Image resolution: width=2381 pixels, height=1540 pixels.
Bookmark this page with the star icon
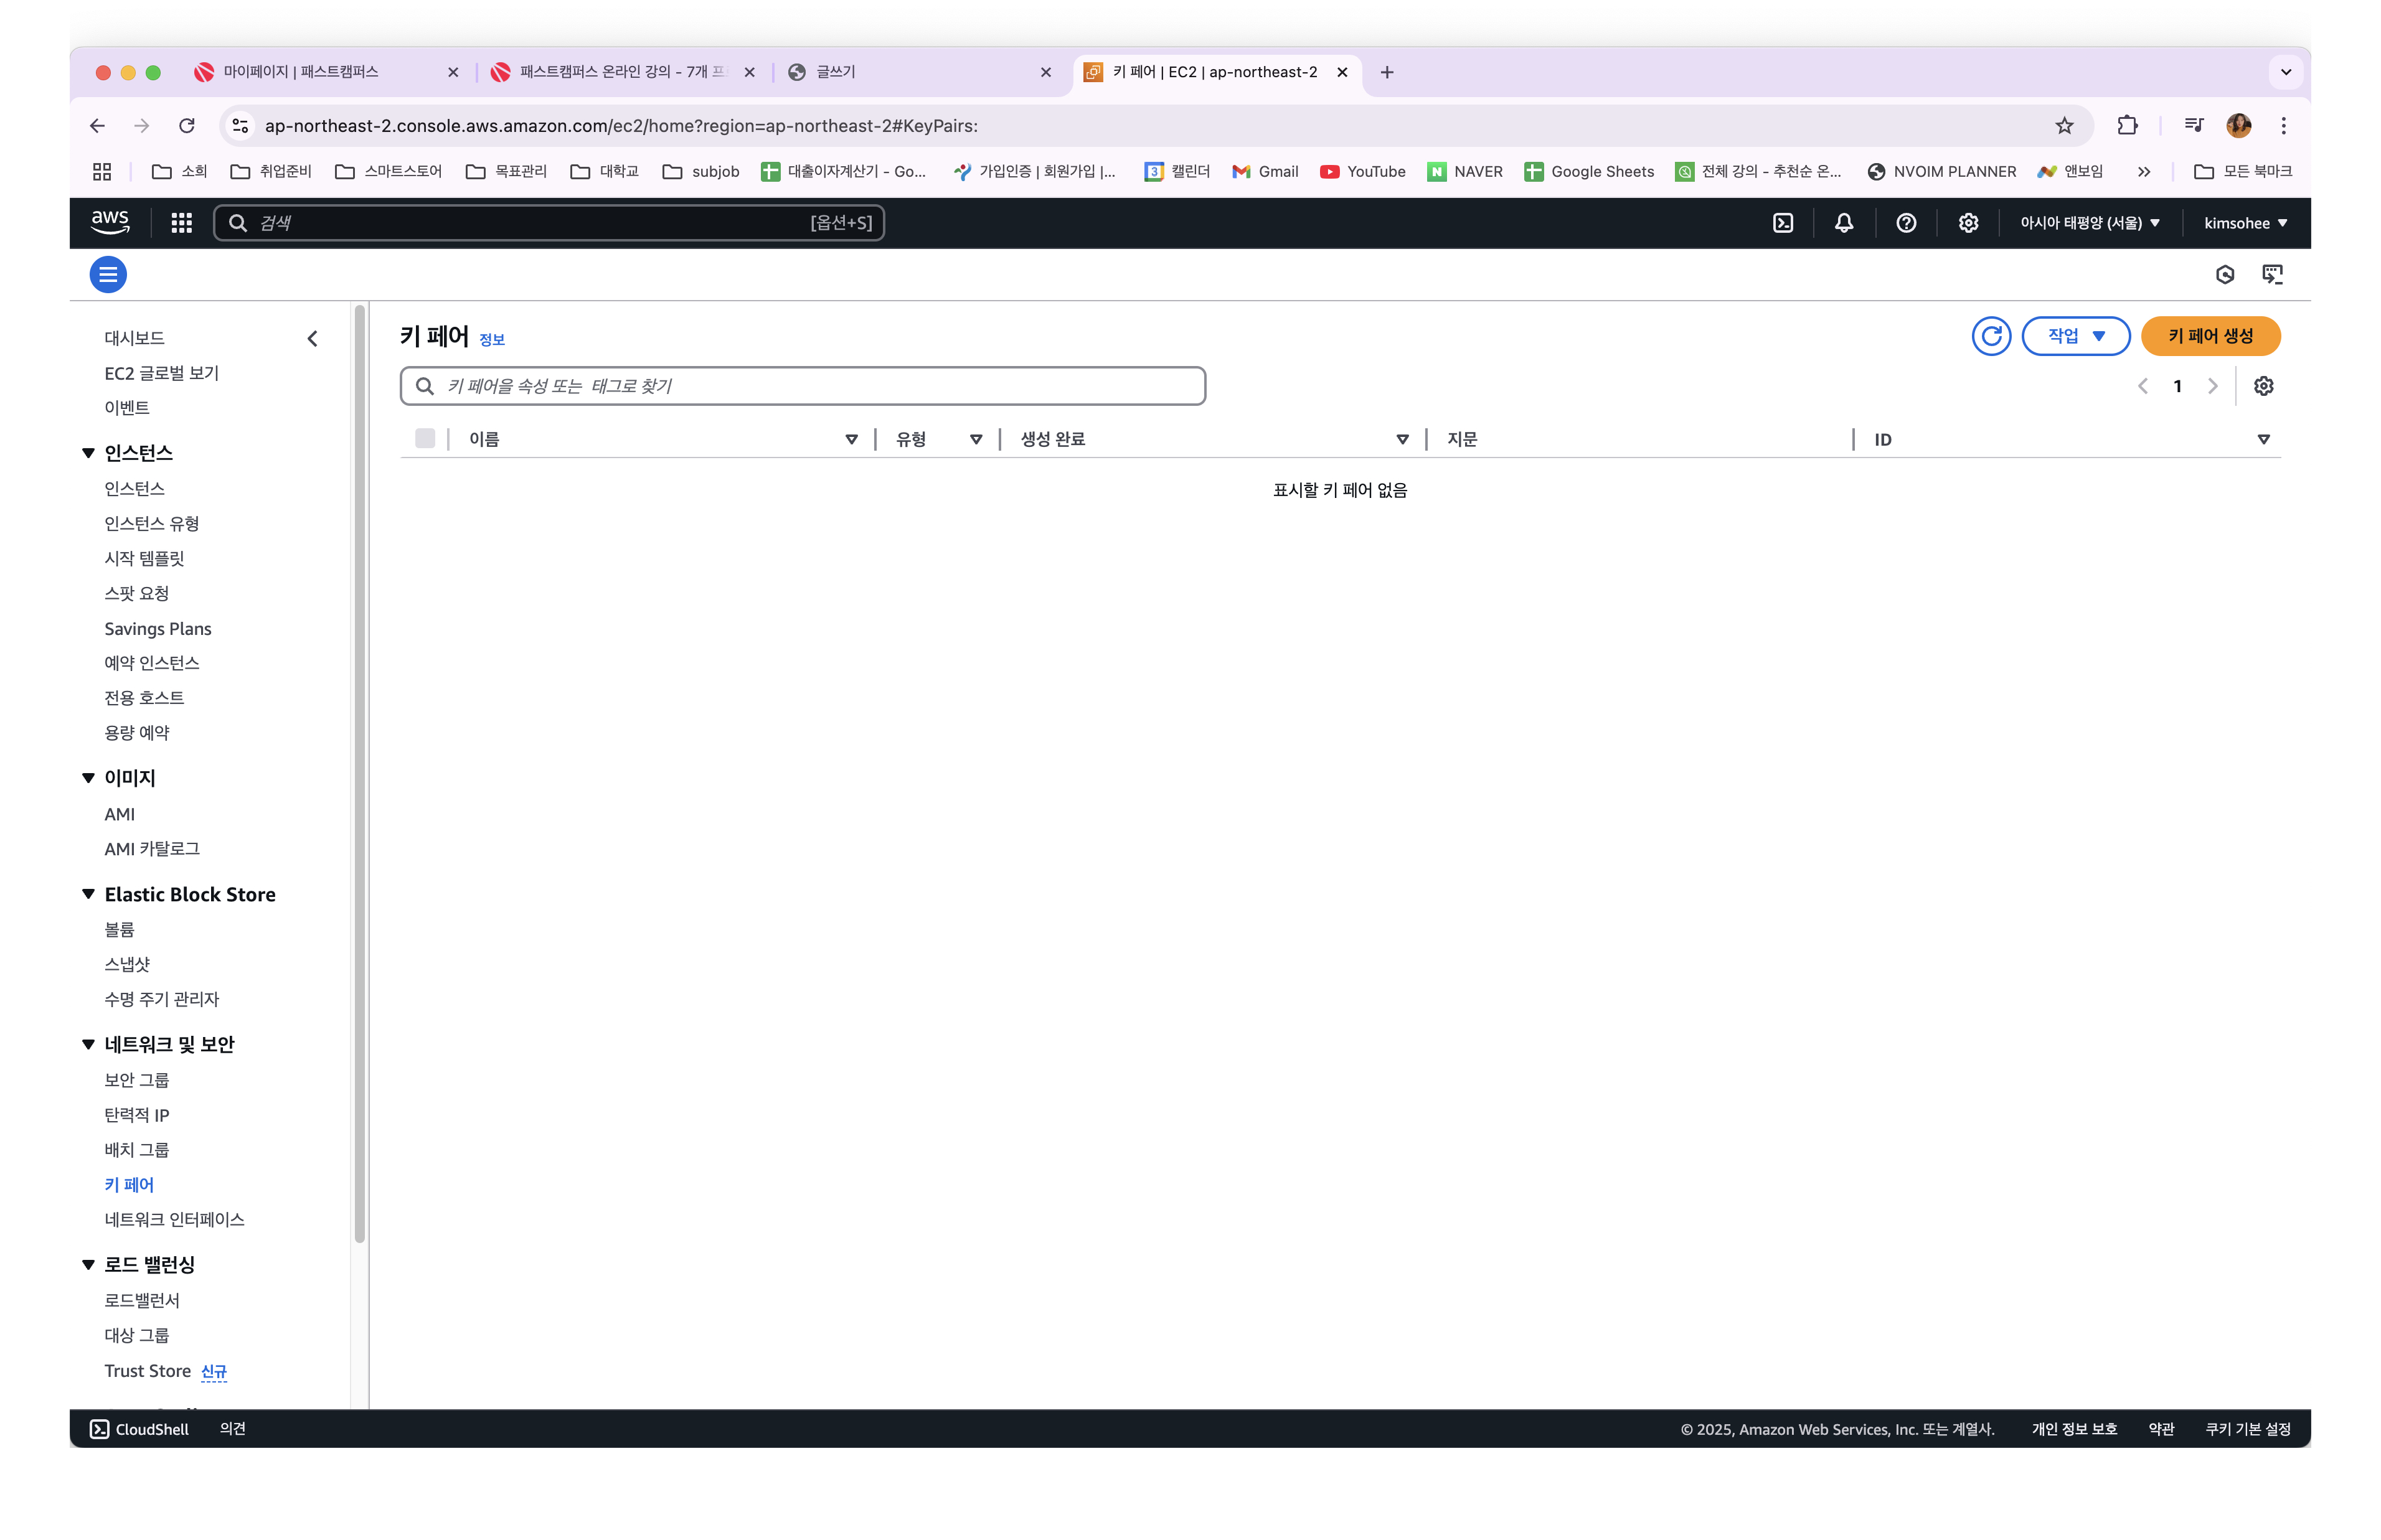(2064, 125)
